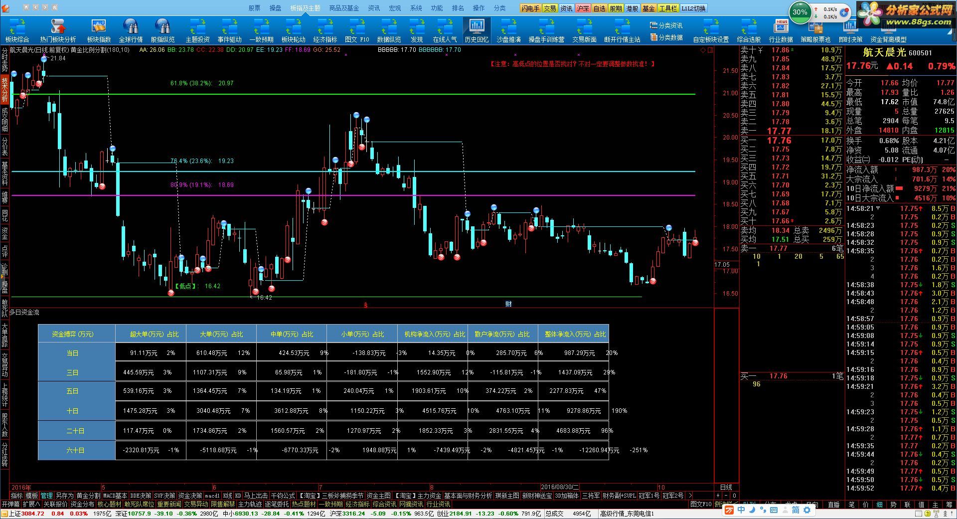This screenshot has width=957, height=519.
Task: Toggle the 工具栏 button
Action: [668, 8]
